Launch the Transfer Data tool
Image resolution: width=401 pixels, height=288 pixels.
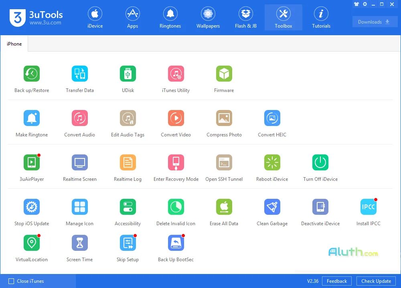click(80, 74)
